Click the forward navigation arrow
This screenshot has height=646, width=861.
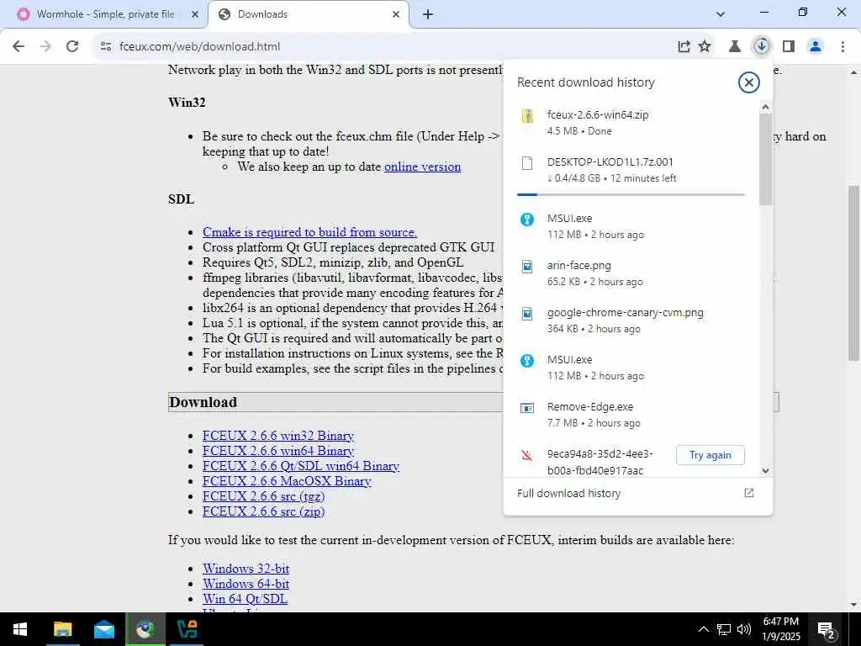pos(45,47)
